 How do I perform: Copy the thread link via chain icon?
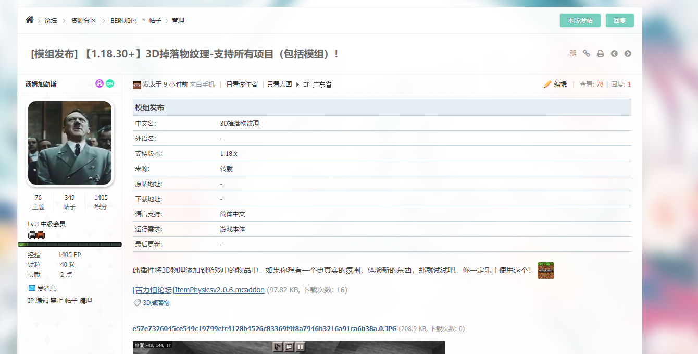pyautogui.click(x=587, y=53)
